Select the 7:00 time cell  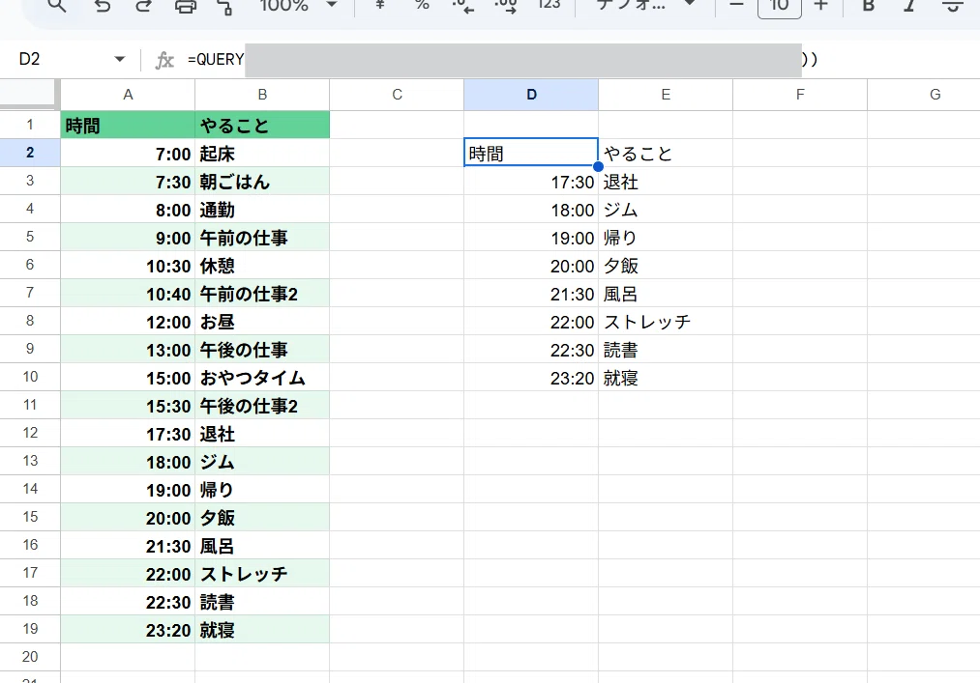(x=128, y=153)
